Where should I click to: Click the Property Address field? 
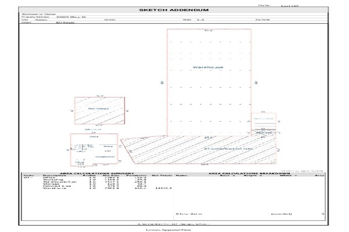[x=64, y=17]
